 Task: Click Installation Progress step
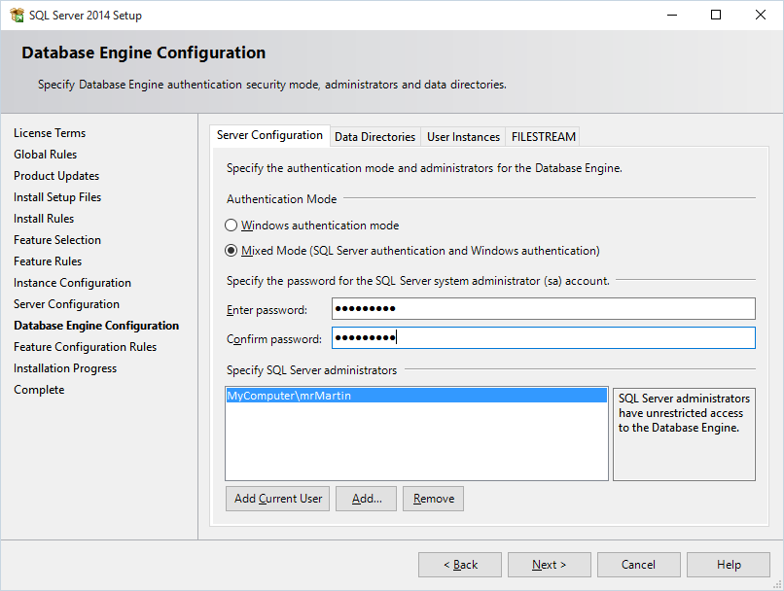click(65, 368)
